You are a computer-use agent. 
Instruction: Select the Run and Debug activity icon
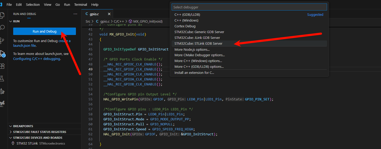point(2,54)
